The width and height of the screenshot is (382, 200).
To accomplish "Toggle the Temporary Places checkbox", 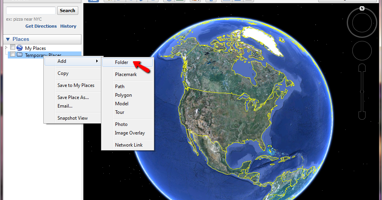I will pyautogui.click(x=13, y=54).
